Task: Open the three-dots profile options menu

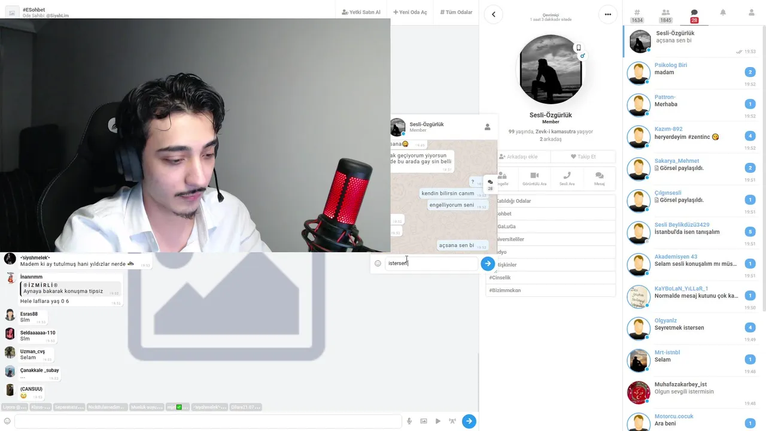Action: pyautogui.click(x=608, y=14)
